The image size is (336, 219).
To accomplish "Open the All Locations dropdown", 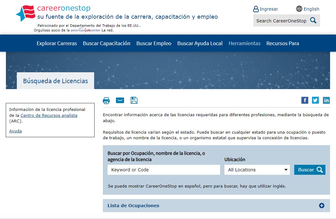I will tap(257, 170).
